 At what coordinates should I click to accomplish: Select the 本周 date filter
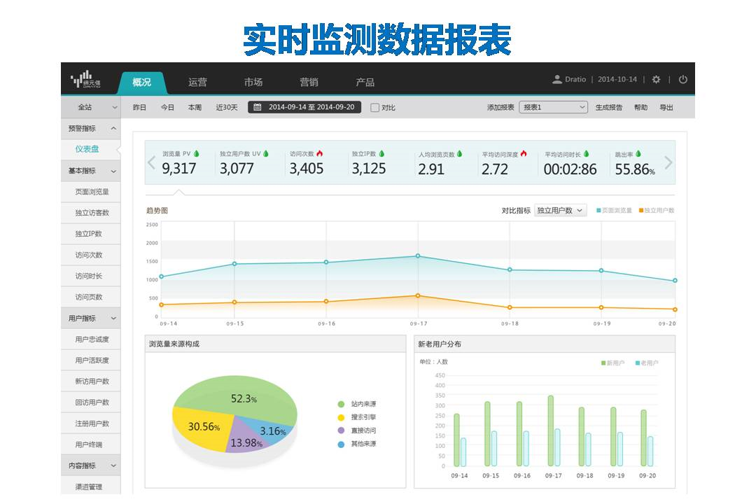pyautogui.click(x=195, y=108)
